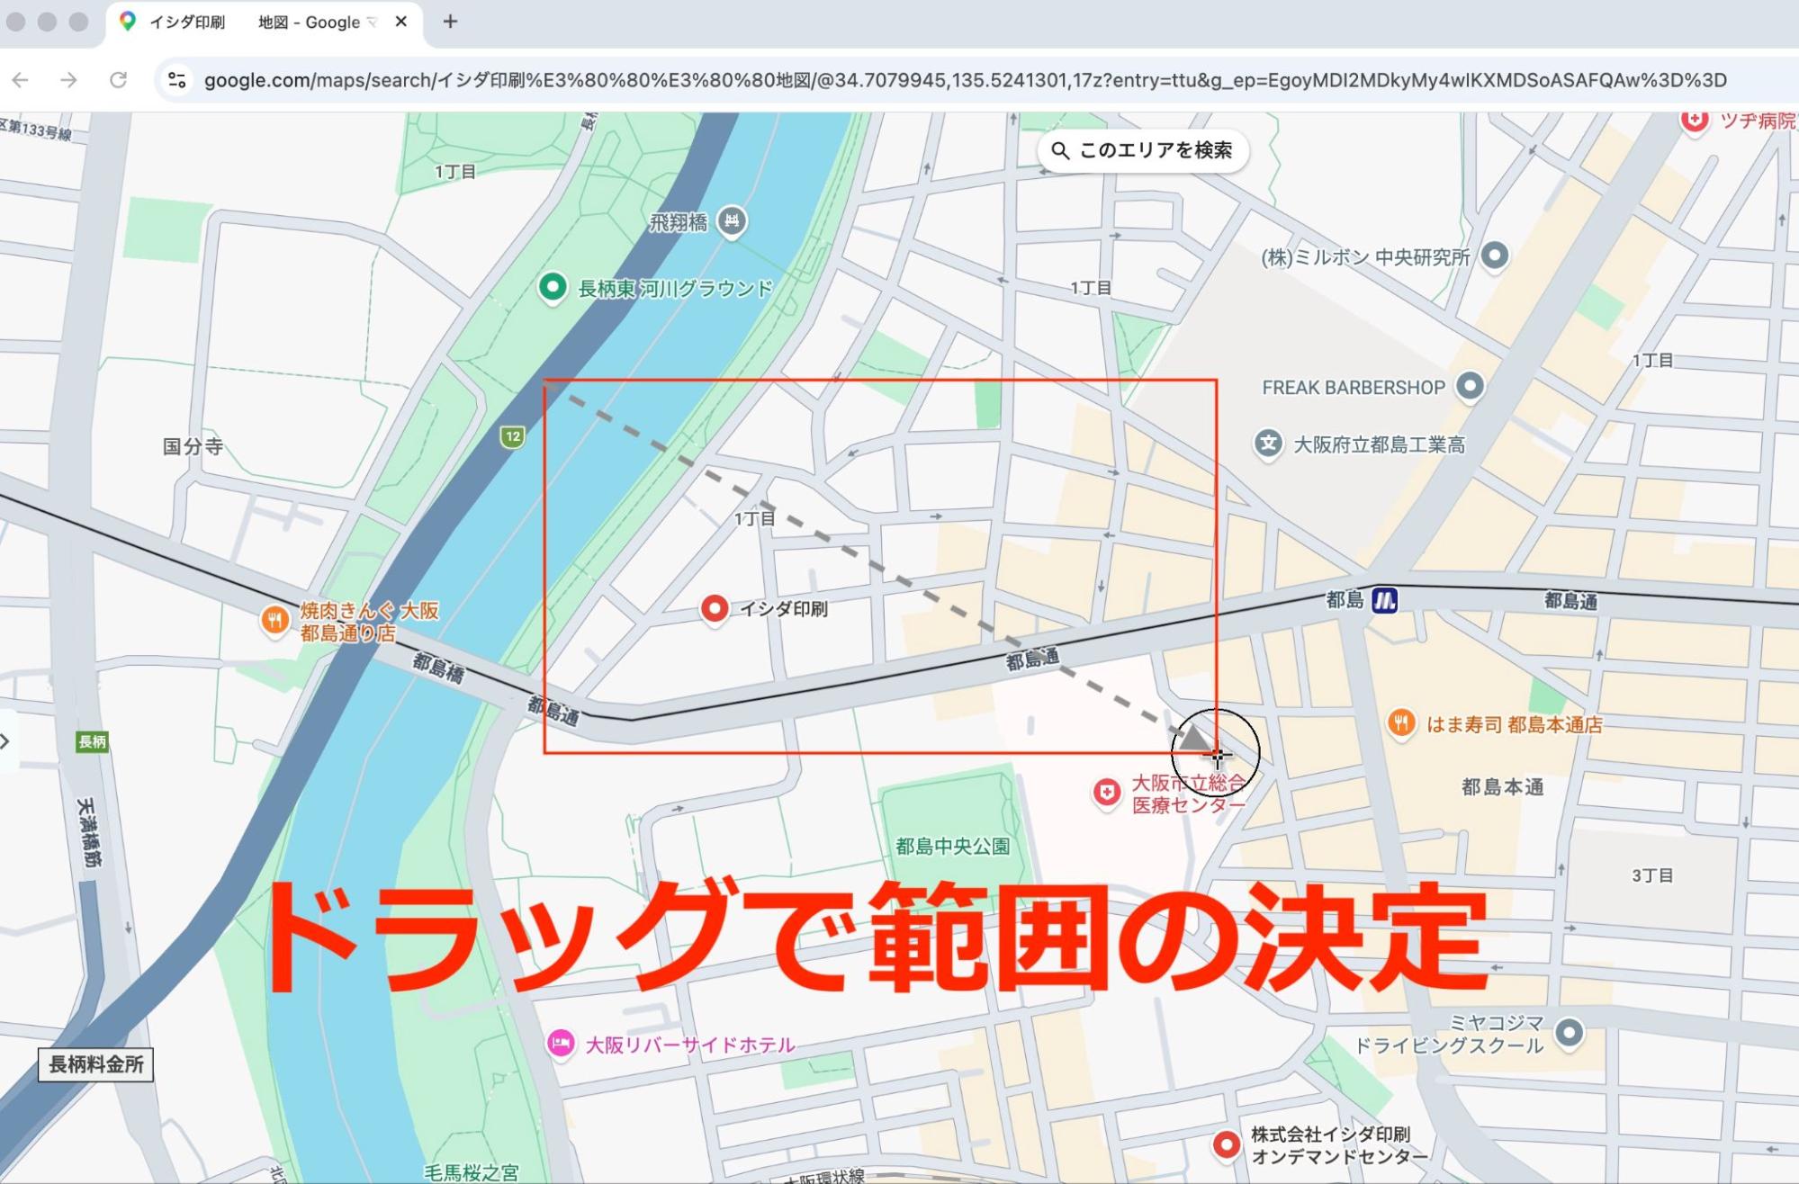Screen dimensions: 1799x1184
Task: Click the 焼肉きんぐ restaurant icon
Action: tap(274, 619)
